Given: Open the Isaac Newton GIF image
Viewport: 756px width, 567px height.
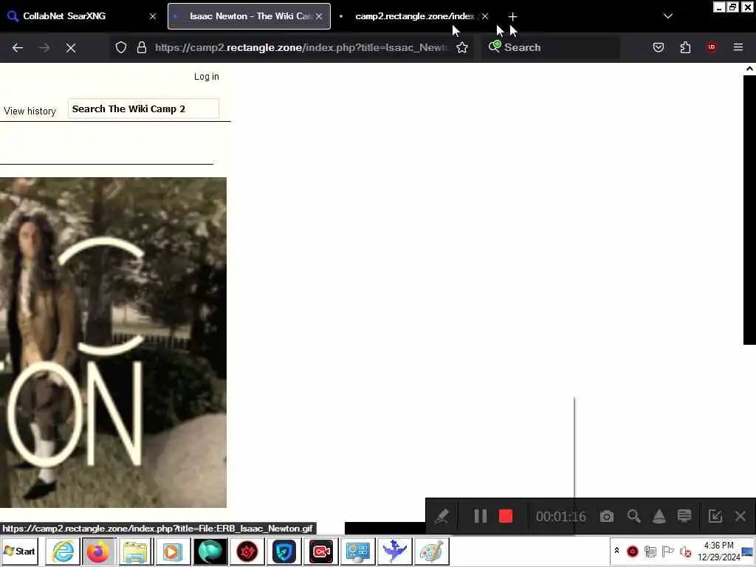Looking at the screenshot, I should (x=113, y=343).
